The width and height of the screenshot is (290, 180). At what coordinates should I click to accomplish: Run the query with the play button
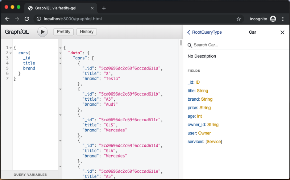[43, 32]
